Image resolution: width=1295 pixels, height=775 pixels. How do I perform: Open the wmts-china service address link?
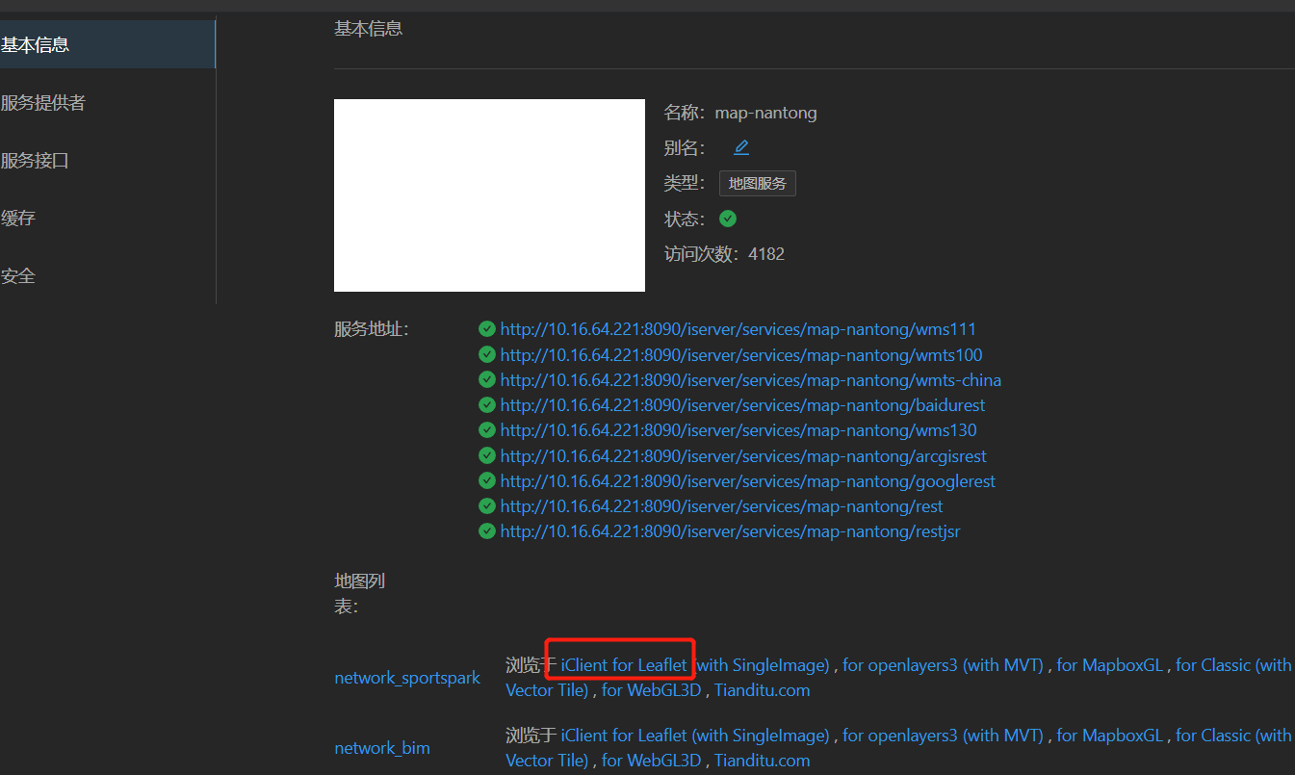(x=750, y=380)
